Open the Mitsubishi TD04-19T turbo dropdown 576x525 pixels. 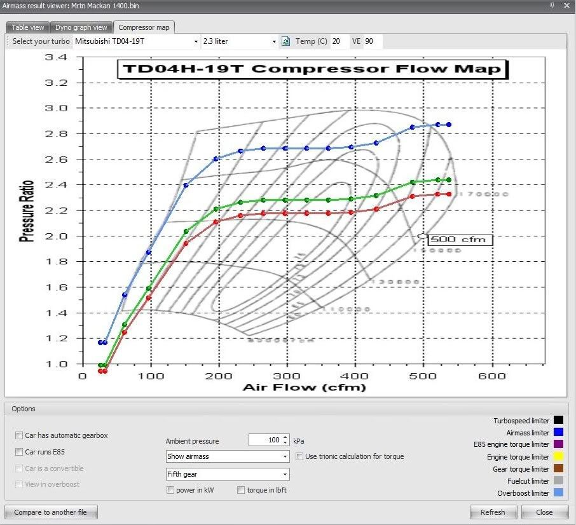tap(136, 41)
